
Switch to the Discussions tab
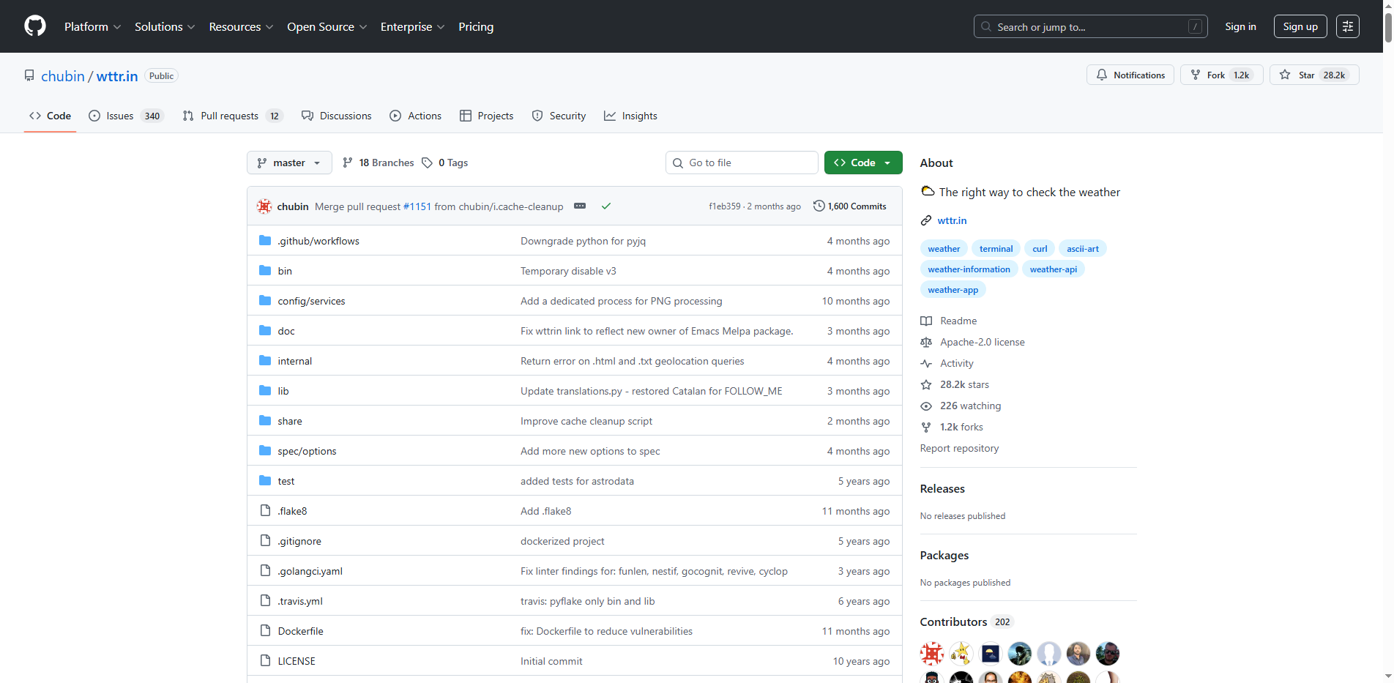click(x=337, y=116)
